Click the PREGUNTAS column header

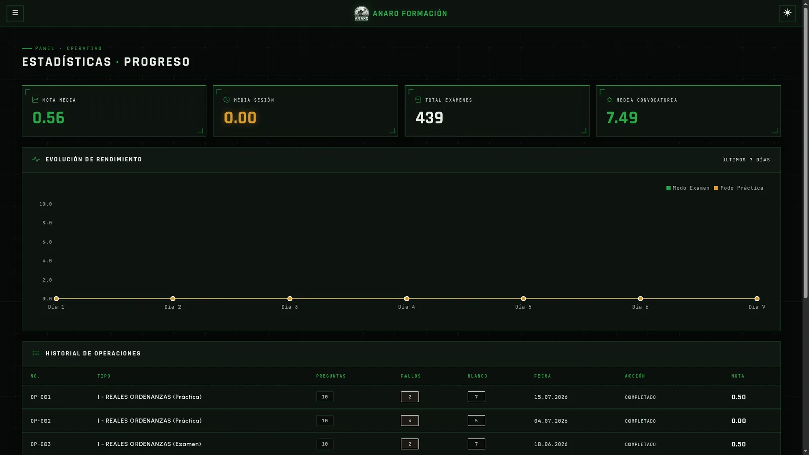coord(331,376)
